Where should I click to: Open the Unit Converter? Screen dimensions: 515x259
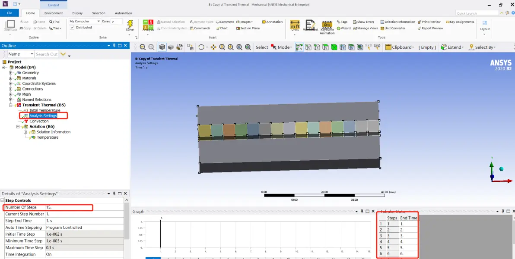393,28
